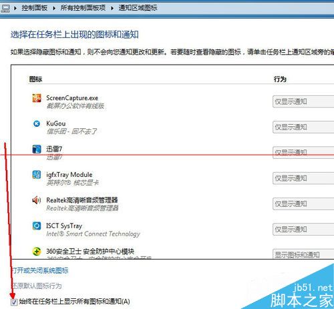Click heading 选择在任务栏上出现的图标和通知
Screen dimensions: 334x309
tap(75, 35)
